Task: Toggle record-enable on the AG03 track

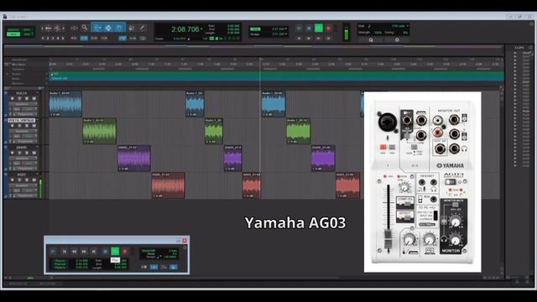Action: point(13,180)
